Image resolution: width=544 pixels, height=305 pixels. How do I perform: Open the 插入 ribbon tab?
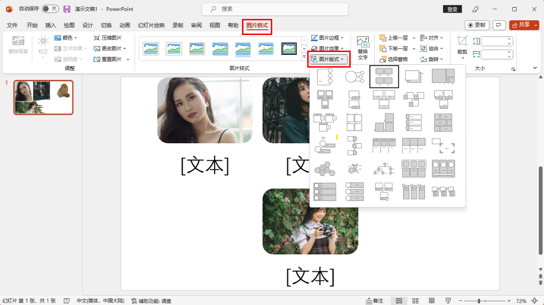point(51,26)
